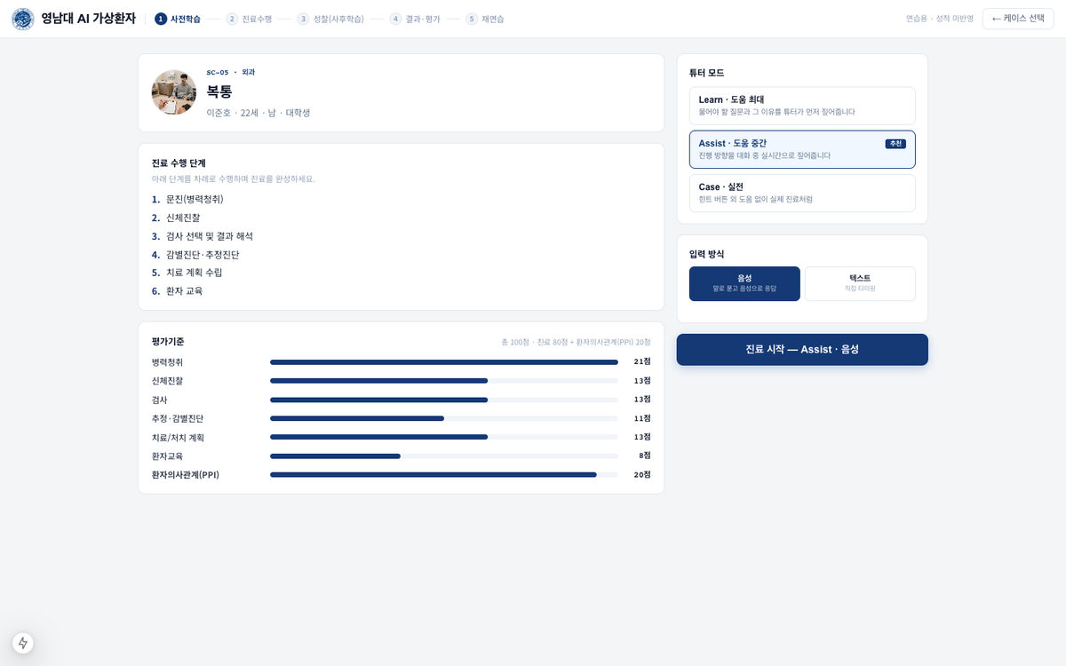The height and width of the screenshot is (666, 1066).
Task: Choose 음성 input method
Action: 744,283
